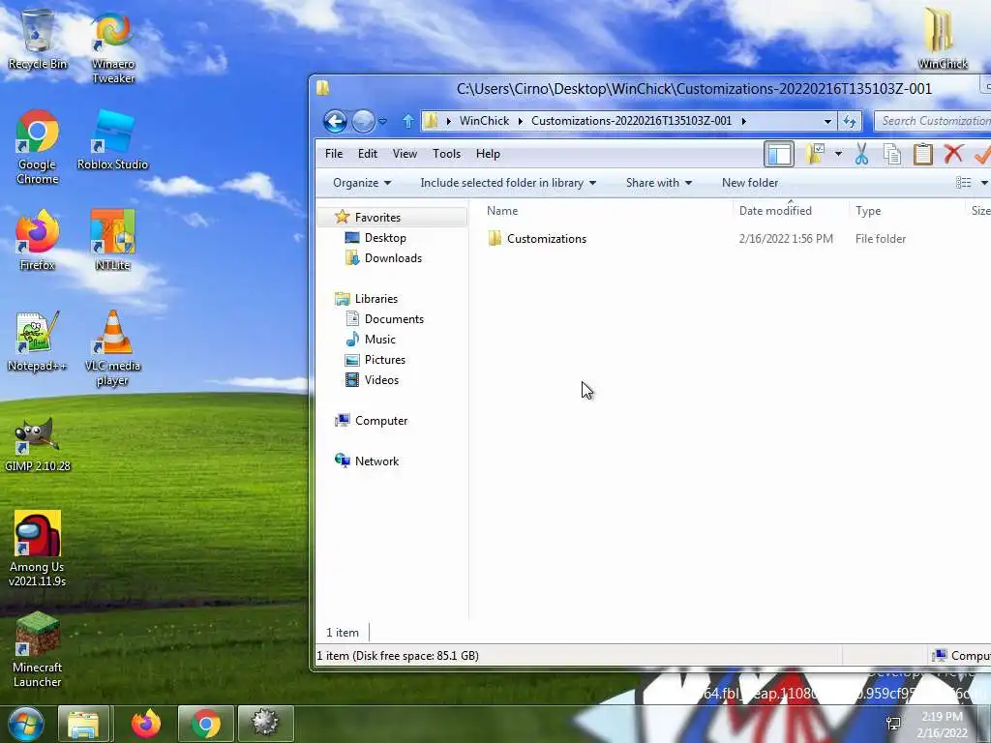Click the Back navigation arrow in Explorer
The image size is (991, 743).
click(335, 121)
